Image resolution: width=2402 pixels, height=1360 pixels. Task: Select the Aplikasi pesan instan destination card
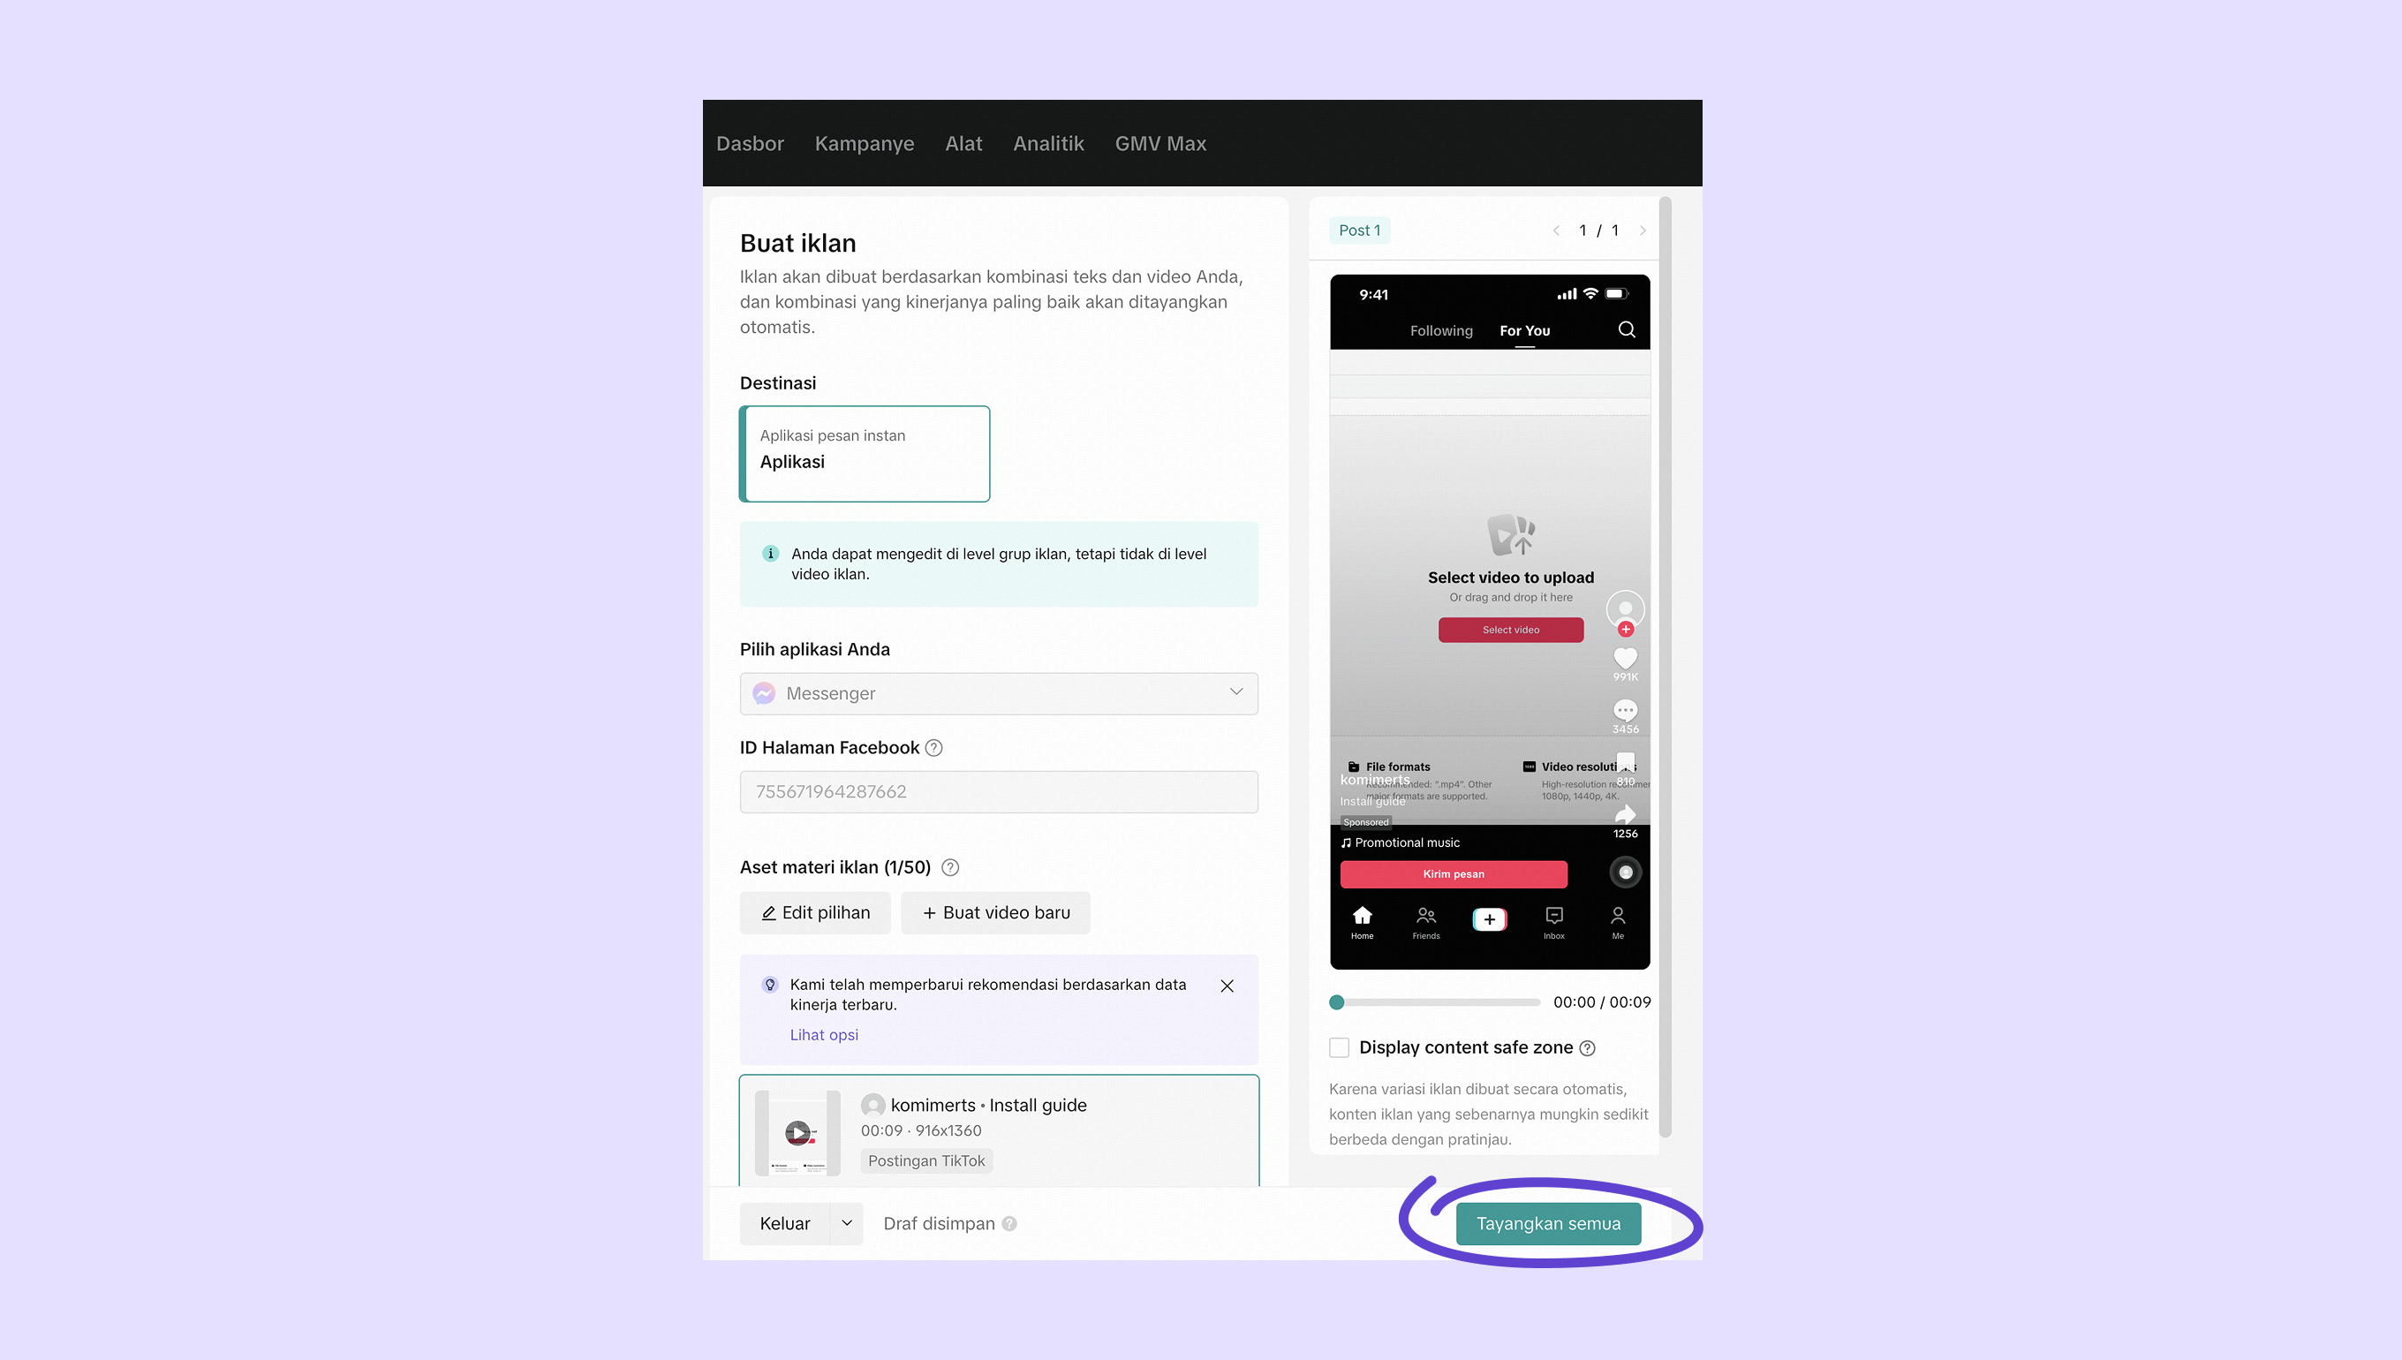pyautogui.click(x=865, y=454)
